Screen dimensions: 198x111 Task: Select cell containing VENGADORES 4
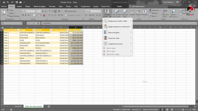[x=44, y=64]
